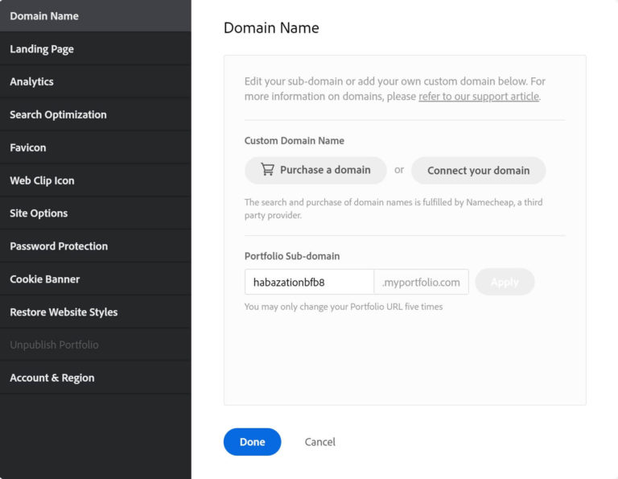Open Account & Region settings

(96, 378)
